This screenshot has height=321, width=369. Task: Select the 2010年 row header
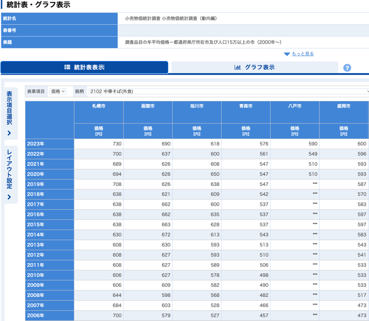(49, 275)
